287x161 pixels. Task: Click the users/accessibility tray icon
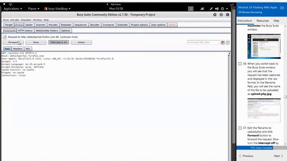202,8
